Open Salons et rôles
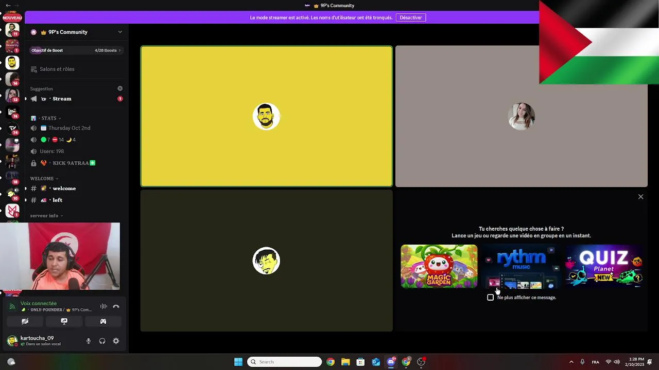This screenshot has width=659, height=370. tap(76, 69)
